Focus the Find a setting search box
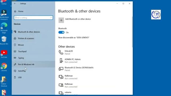The width and height of the screenshot is (171, 96). 33,18
